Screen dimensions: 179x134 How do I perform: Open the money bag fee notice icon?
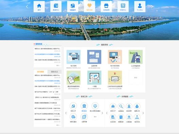click(x=137, y=107)
